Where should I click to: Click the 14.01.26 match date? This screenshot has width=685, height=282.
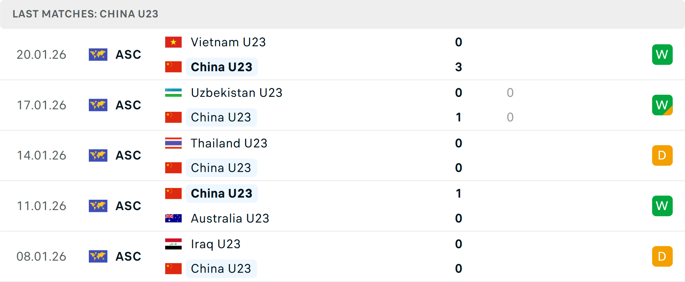(41, 156)
